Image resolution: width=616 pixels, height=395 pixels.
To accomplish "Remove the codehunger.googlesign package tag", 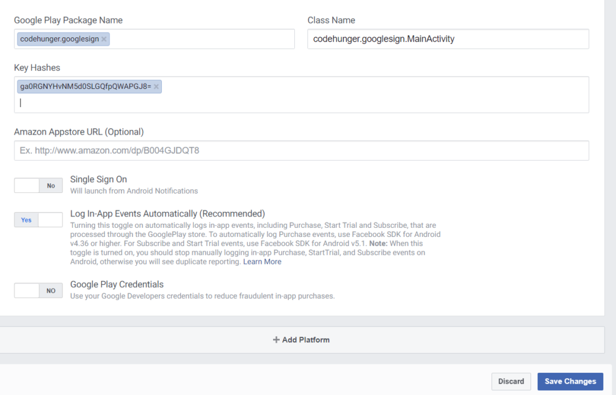I will coord(103,39).
